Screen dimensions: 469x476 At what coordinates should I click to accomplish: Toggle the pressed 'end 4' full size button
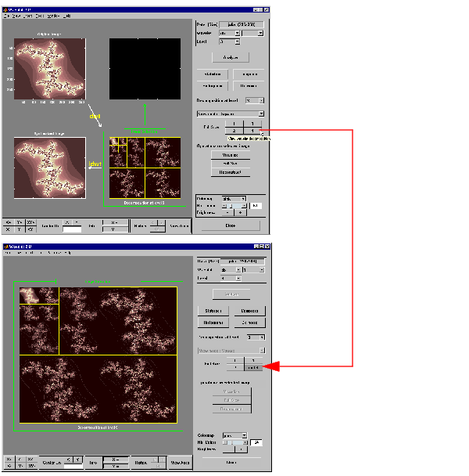[252, 366]
